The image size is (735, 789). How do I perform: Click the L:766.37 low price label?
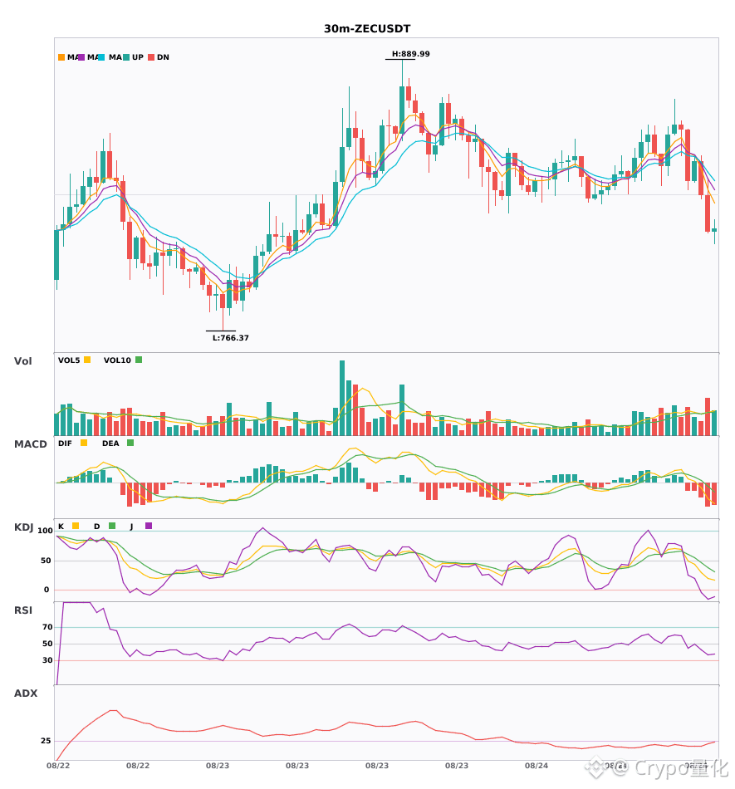tap(230, 338)
